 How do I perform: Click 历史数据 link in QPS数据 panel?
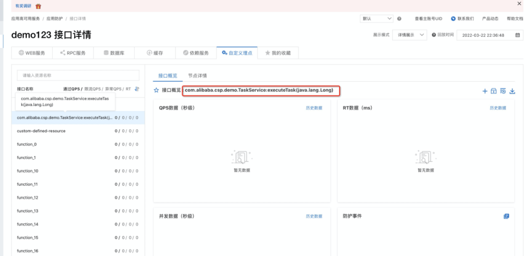[x=314, y=108]
